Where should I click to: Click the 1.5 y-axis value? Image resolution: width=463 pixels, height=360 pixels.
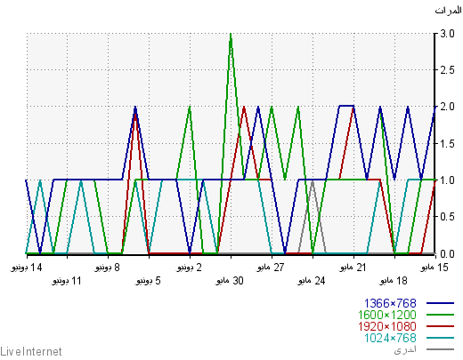point(447,144)
